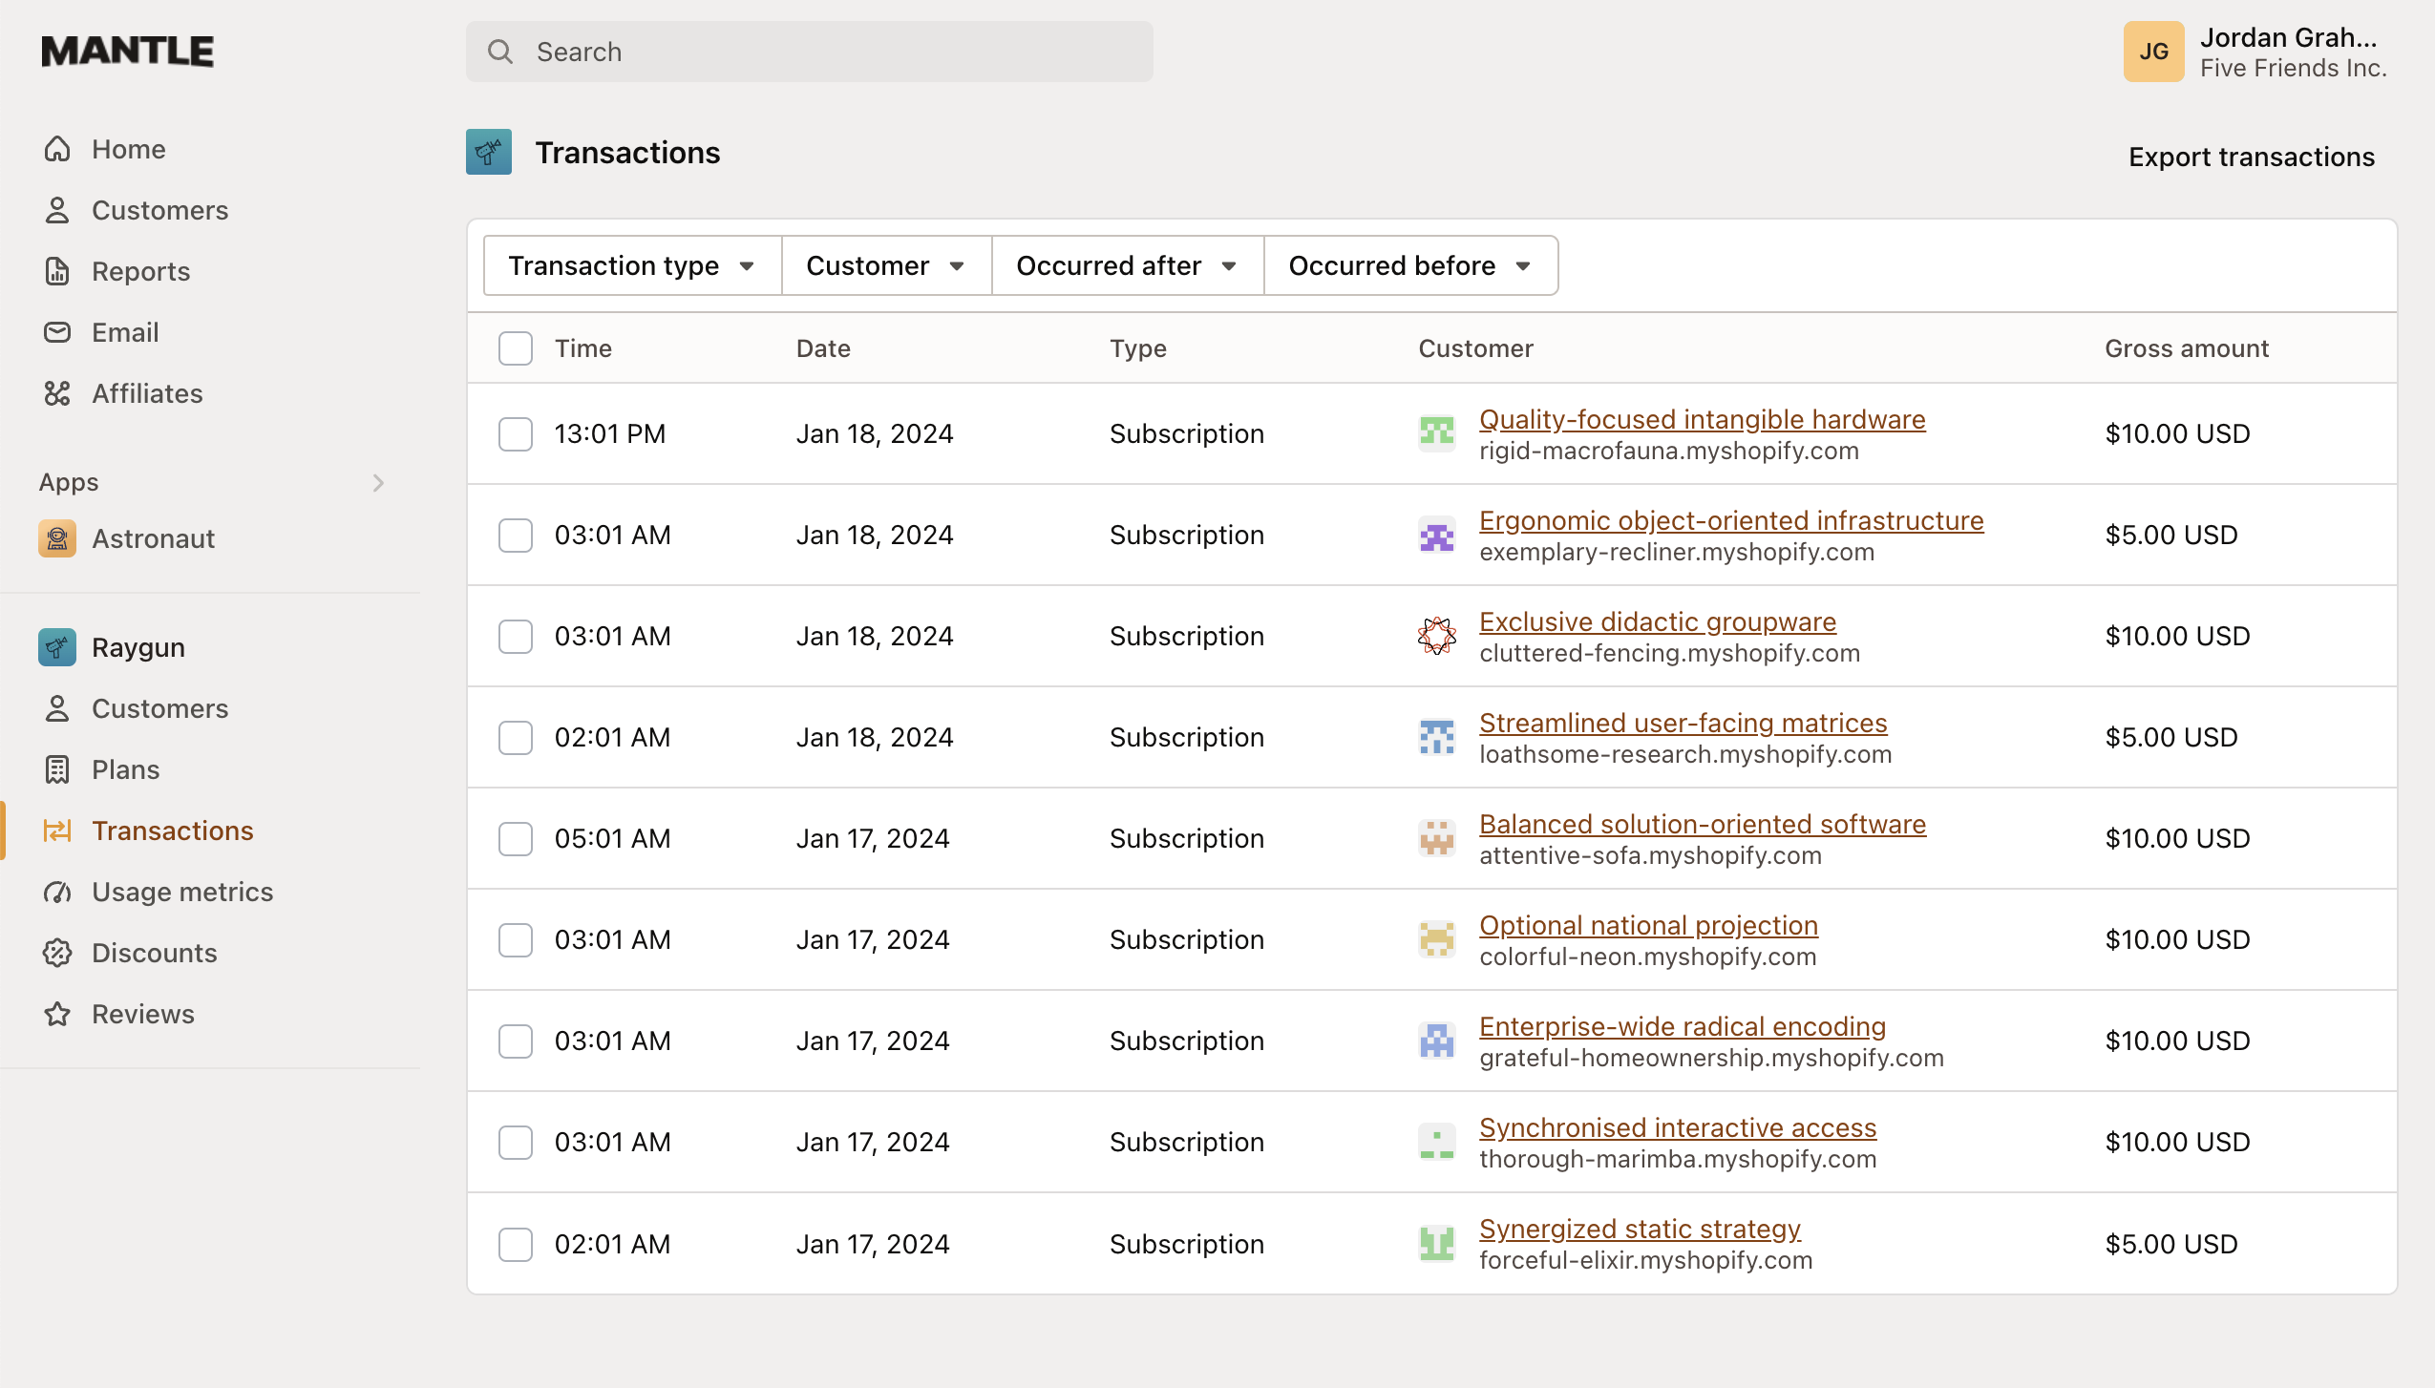Screen dimensions: 2435x1388
Task: Click the search magnifier icon
Action: click(x=500, y=52)
